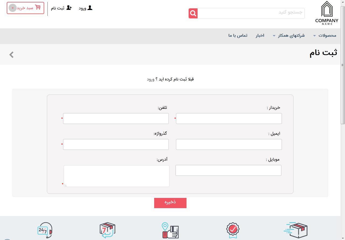Image resolution: width=345 pixels, height=240 pixels.
Task: Go to the اخبار page
Action: point(260,35)
